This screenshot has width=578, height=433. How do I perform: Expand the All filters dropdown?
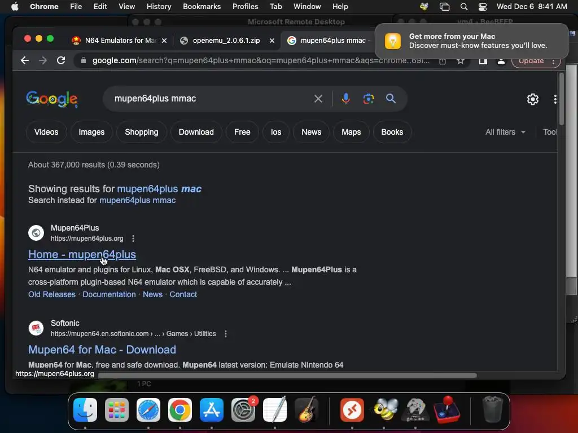pyautogui.click(x=505, y=132)
